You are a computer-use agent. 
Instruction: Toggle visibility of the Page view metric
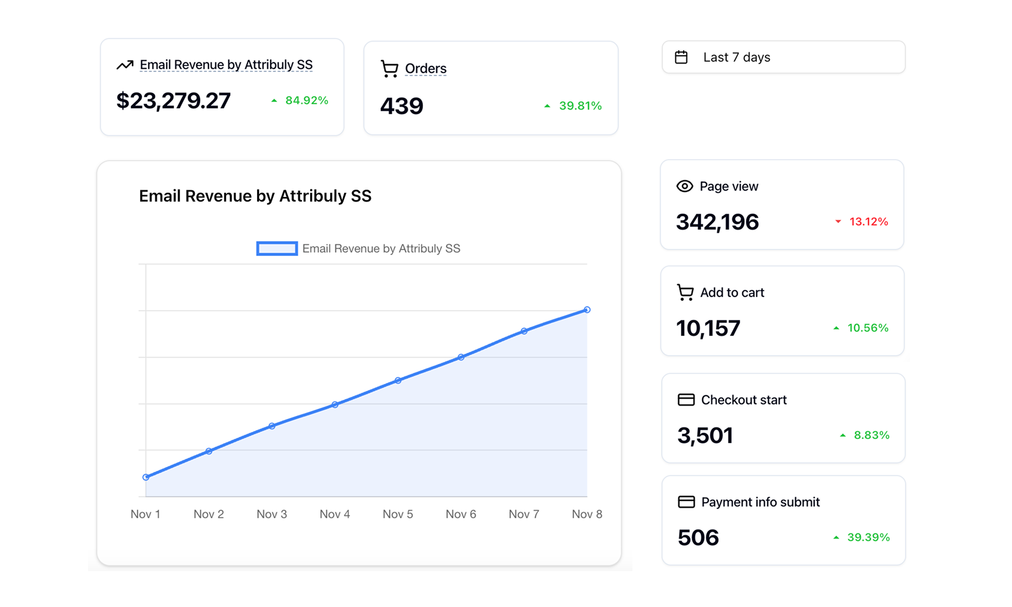[x=782, y=204]
